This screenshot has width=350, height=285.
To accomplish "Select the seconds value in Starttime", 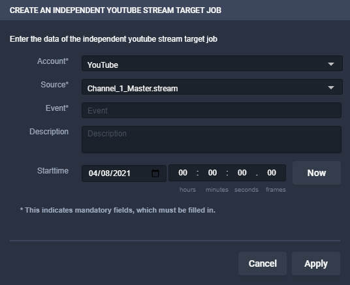I will click(242, 173).
